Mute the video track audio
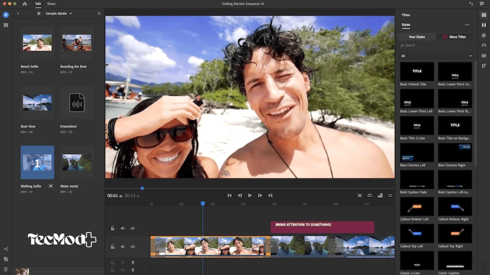Viewport: 490px width, 275px height. [123, 246]
